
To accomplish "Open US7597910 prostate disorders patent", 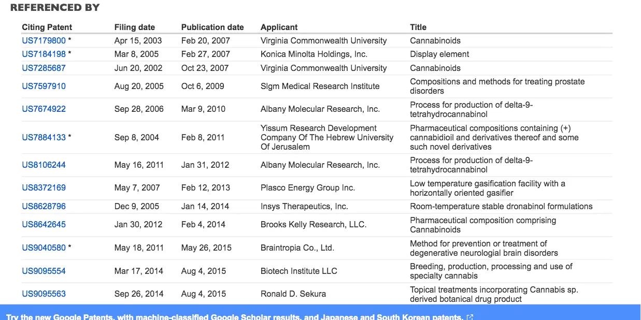I will coord(44,86).
